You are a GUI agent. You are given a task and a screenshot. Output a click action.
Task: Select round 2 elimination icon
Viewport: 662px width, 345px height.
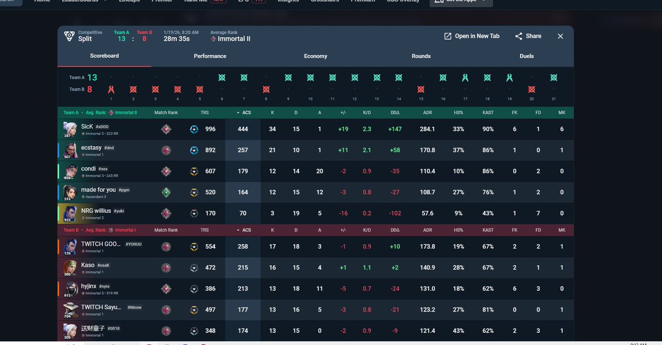[133, 89]
